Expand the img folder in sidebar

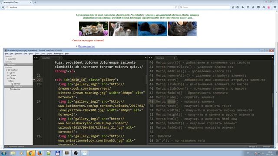[8, 78]
